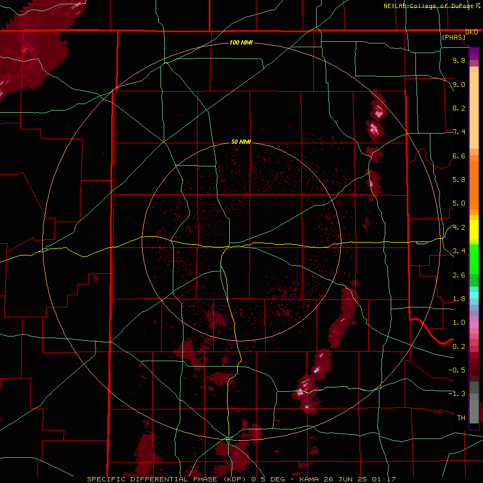483x483 pixels.
Task: Click the 9.8 value on the color scale
Action: click(x=459, y=60)
